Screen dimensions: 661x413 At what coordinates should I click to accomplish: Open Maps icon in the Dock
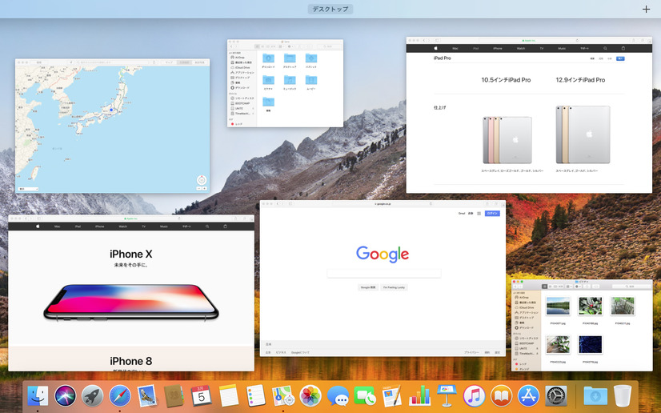click(282, 396)
